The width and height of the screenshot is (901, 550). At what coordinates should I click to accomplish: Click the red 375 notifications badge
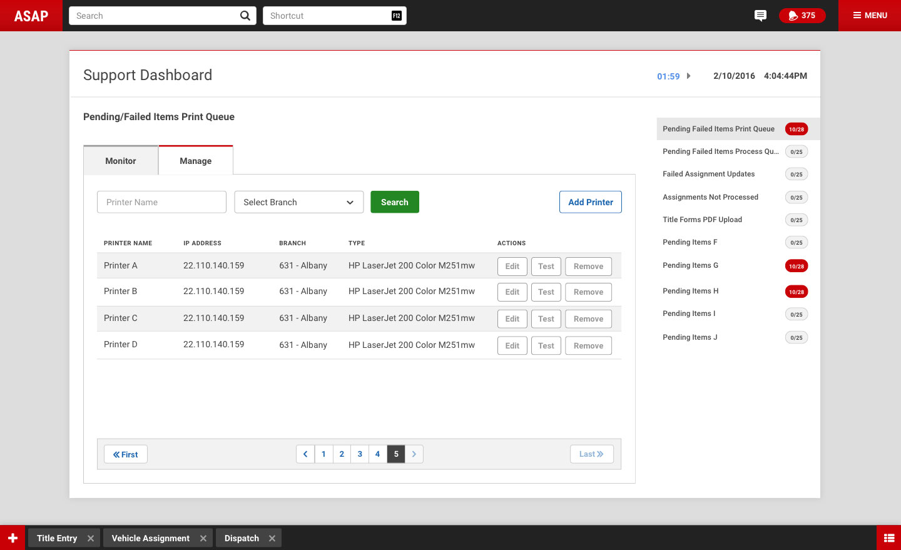pos(802,16)
